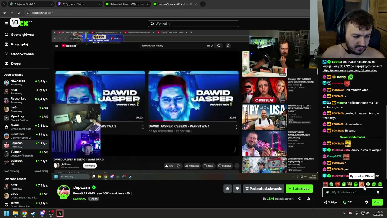The image size is (387, 218).
Task: Toggle notifications bell for Japczan
Action: tap(228, 189)
